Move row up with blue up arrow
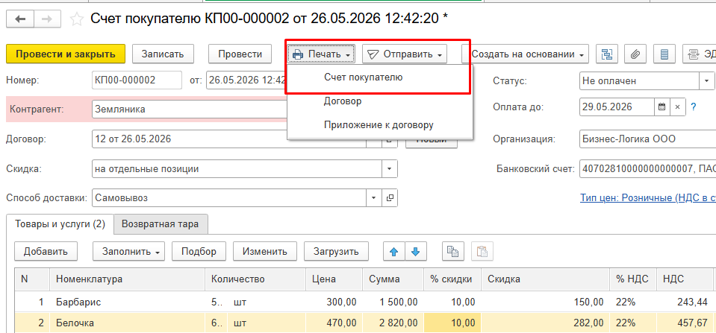Screen dimensions: 716x333 pyautogui.click(x=394, y=251)
